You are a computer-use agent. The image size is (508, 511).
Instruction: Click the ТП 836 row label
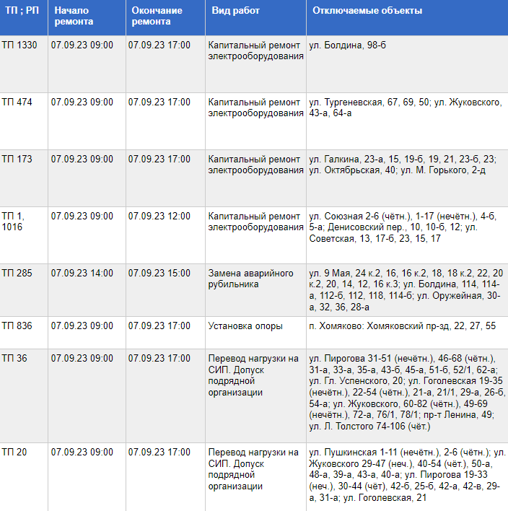tap(17, 326)
